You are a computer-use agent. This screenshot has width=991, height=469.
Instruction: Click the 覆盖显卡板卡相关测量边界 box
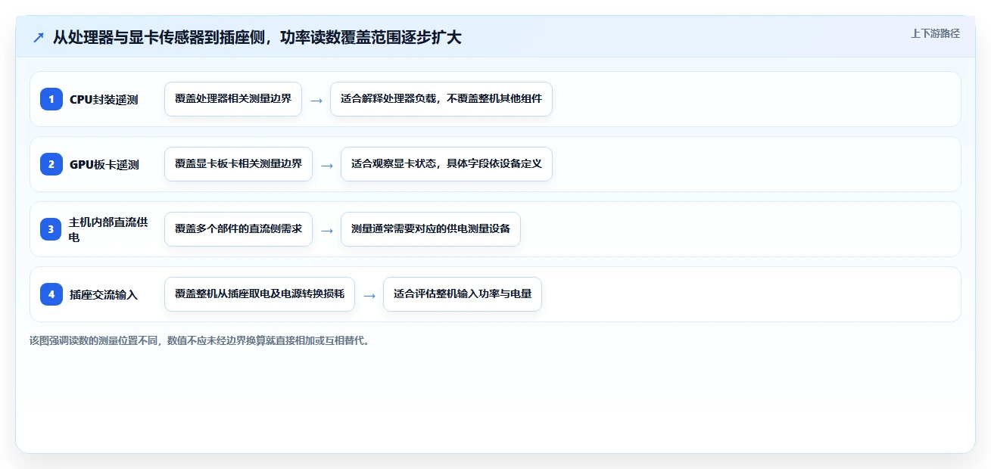pos(238,164)
